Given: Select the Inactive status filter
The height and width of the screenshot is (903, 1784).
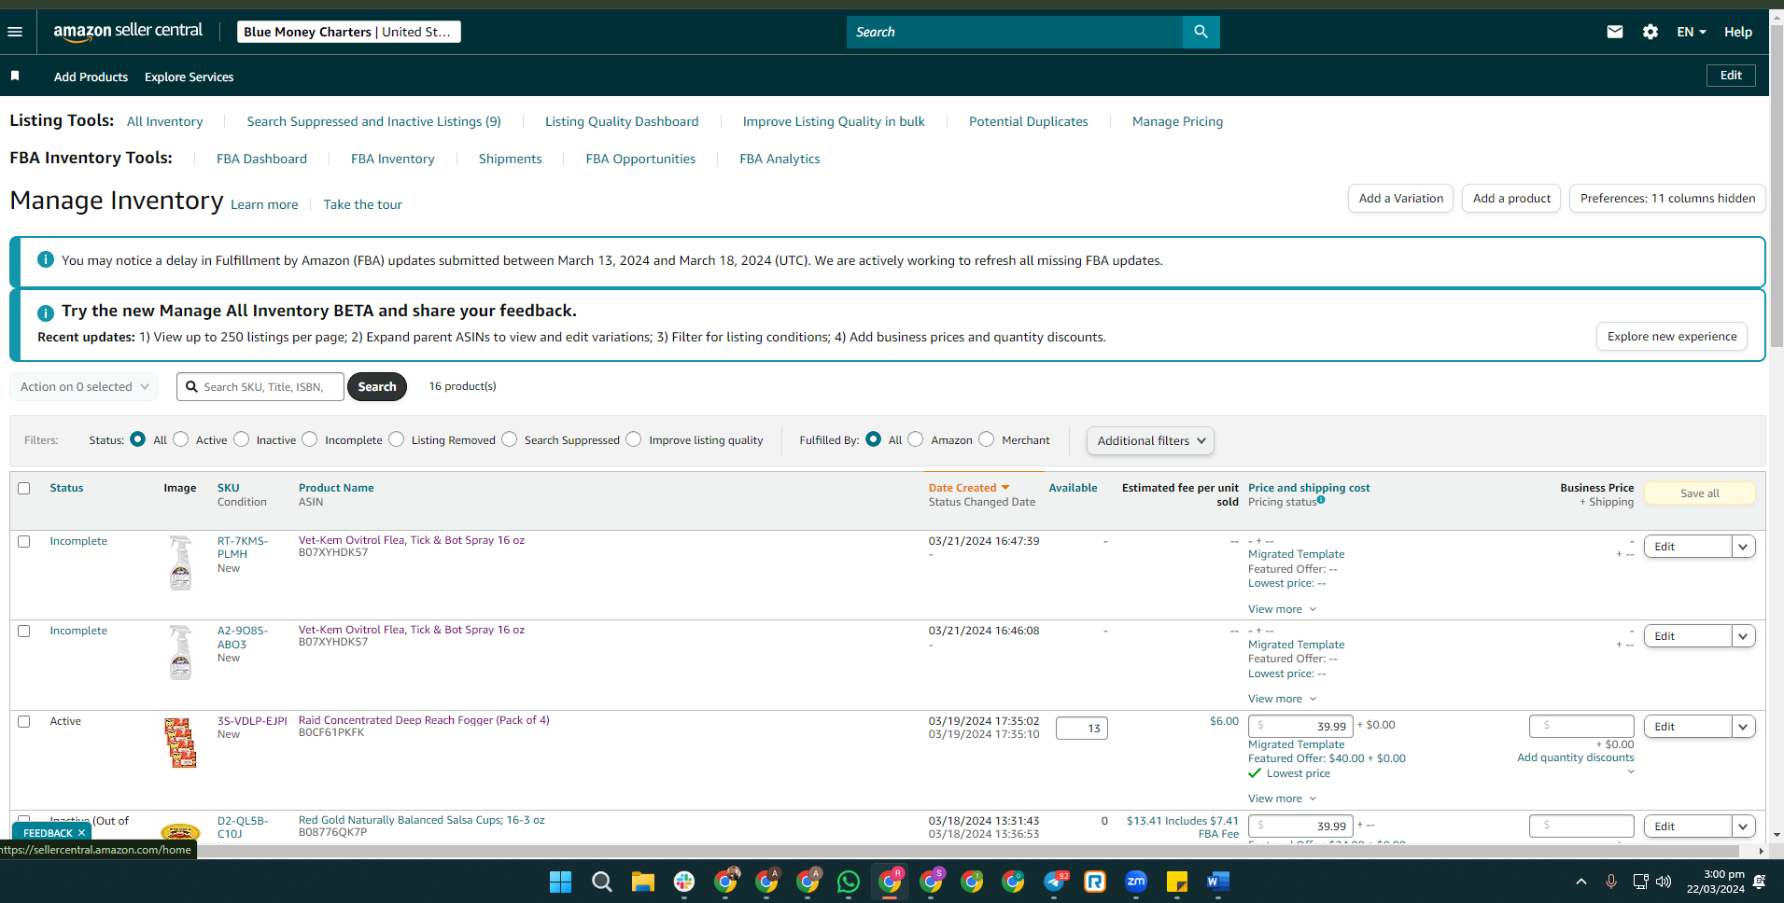Looking at the screenshot, I should pos(242,439).
